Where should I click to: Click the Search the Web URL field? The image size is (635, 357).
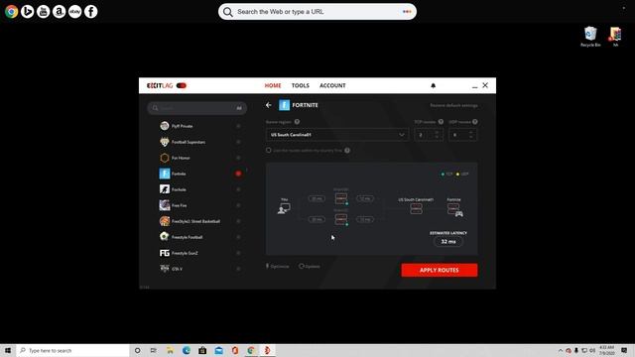[x=317, y=12]
